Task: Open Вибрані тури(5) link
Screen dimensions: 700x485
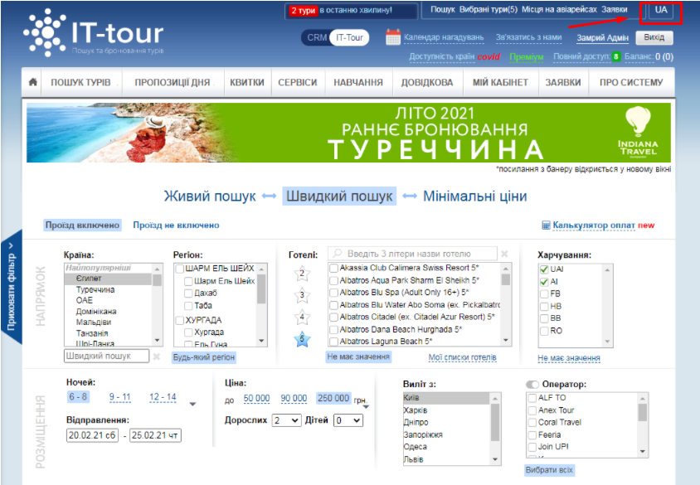Action: pyautogui.click(x=489, y=9)
